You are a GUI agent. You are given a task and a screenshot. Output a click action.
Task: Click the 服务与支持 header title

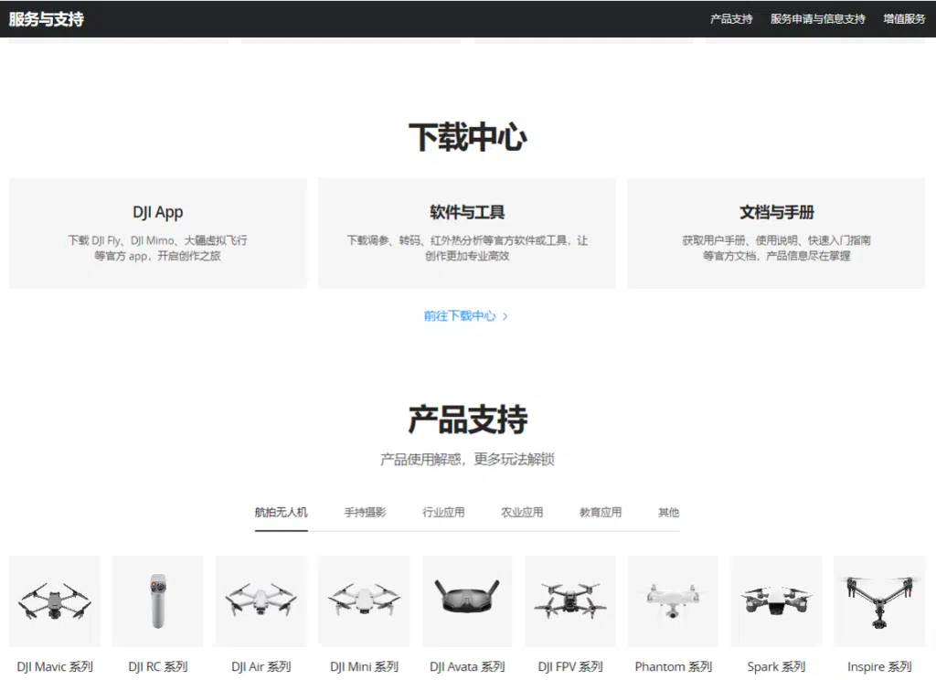coord(47,19)
